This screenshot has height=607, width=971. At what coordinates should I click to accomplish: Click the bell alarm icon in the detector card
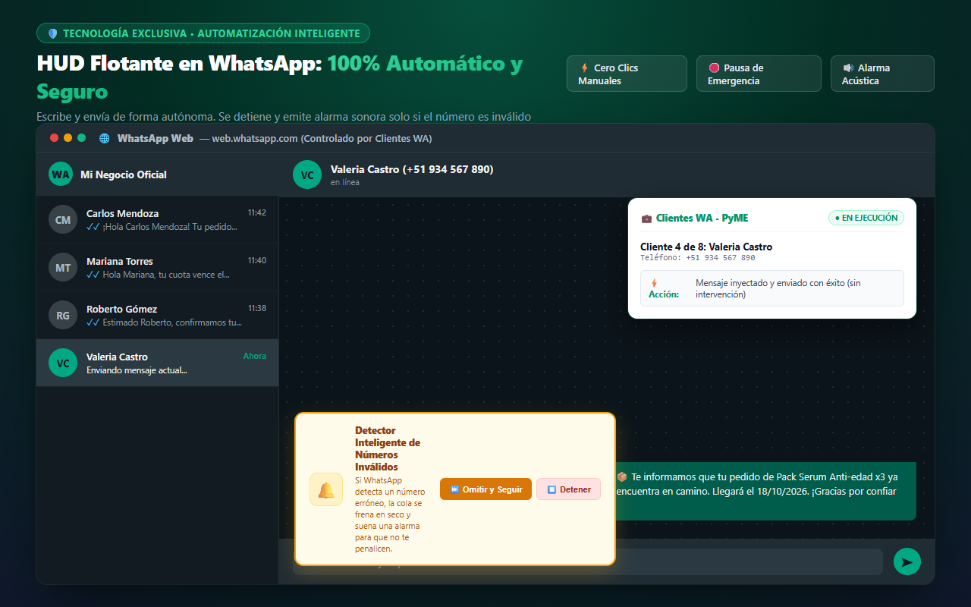point(326,489)
